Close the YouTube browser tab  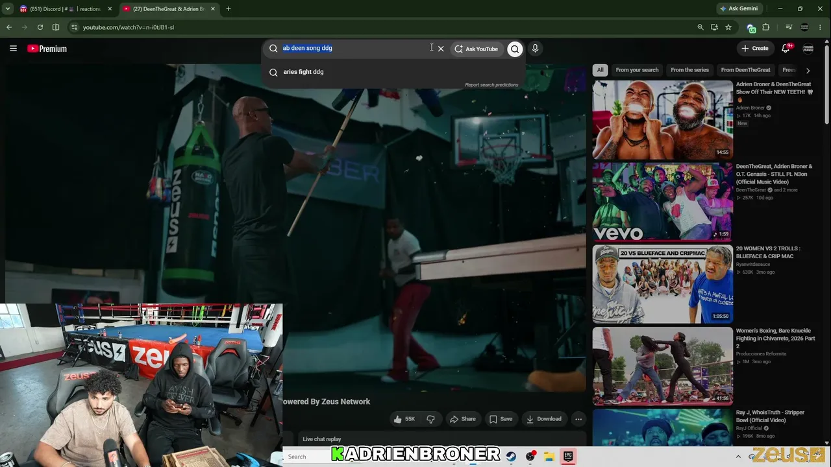pyautogui.click(x=213, y=9)
